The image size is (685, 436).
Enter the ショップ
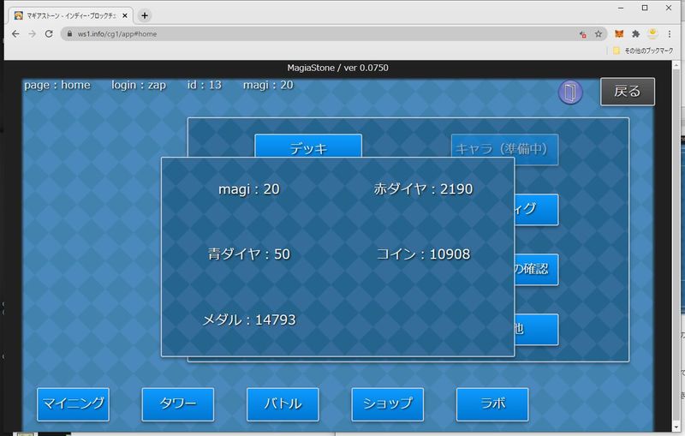point(387,404)
